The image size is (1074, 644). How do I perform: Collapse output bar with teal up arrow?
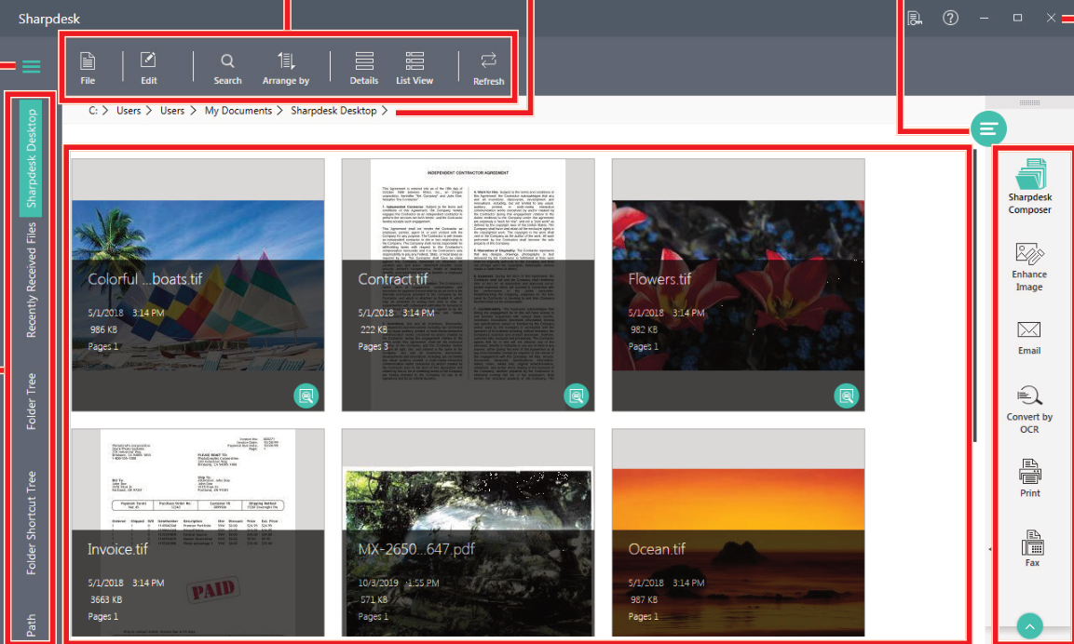(x=1029, y=625)
